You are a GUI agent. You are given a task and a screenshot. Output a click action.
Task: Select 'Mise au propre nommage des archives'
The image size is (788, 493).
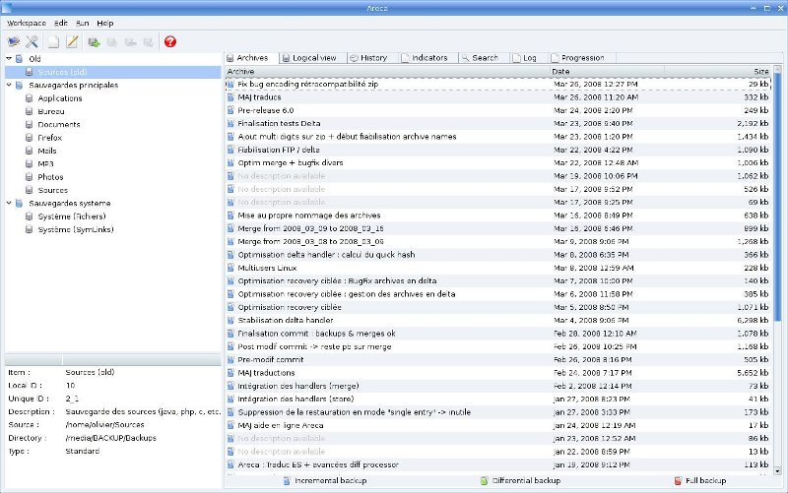(x=498, y=216)
